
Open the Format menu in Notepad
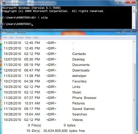click(x=19, y=37)
